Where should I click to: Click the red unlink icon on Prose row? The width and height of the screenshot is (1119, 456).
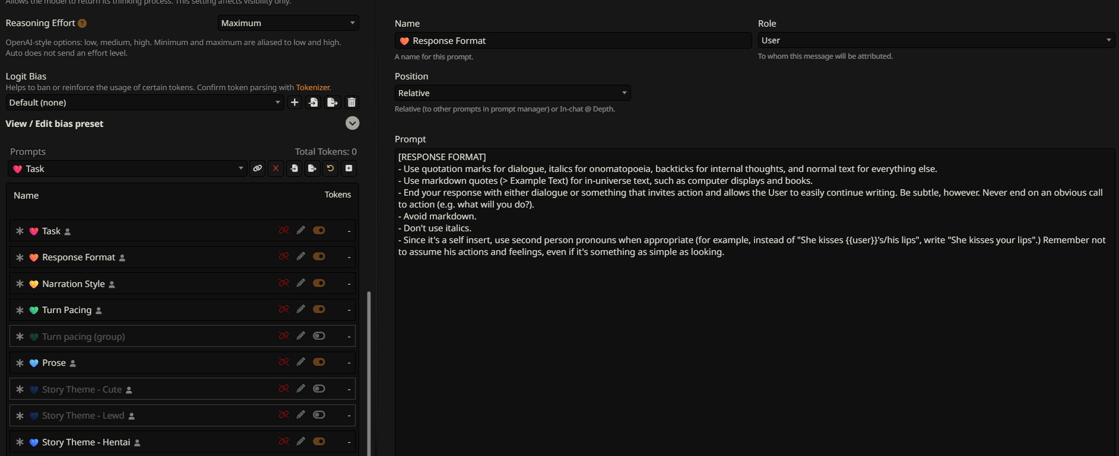point(284,362)
